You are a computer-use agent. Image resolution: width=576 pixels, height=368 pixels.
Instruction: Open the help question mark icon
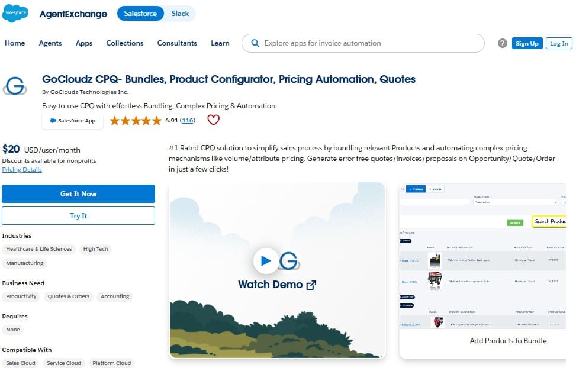502,43
